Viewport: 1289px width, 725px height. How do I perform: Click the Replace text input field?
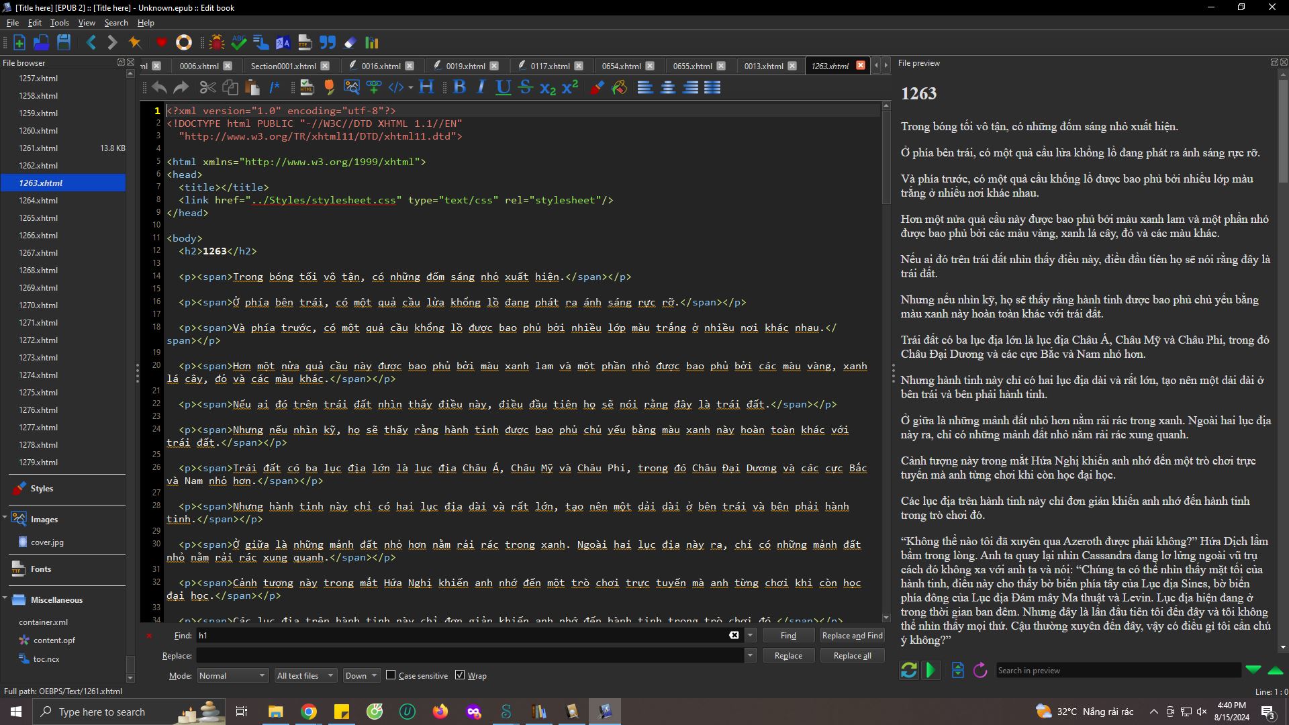[x=469, y=655]
